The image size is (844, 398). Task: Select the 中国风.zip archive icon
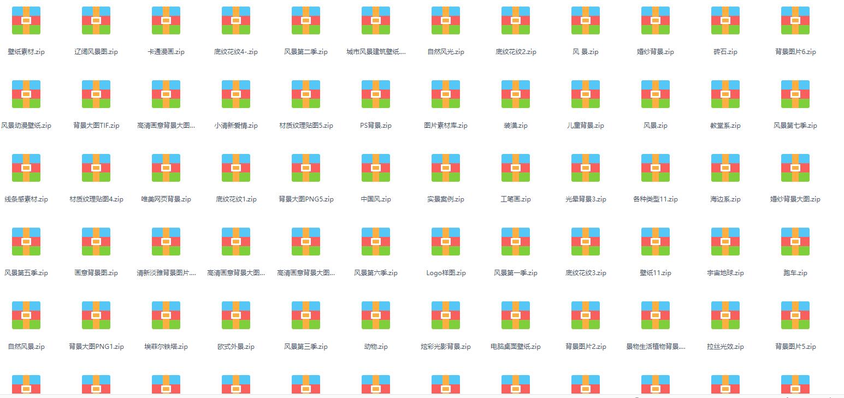(x=376, y=168)
